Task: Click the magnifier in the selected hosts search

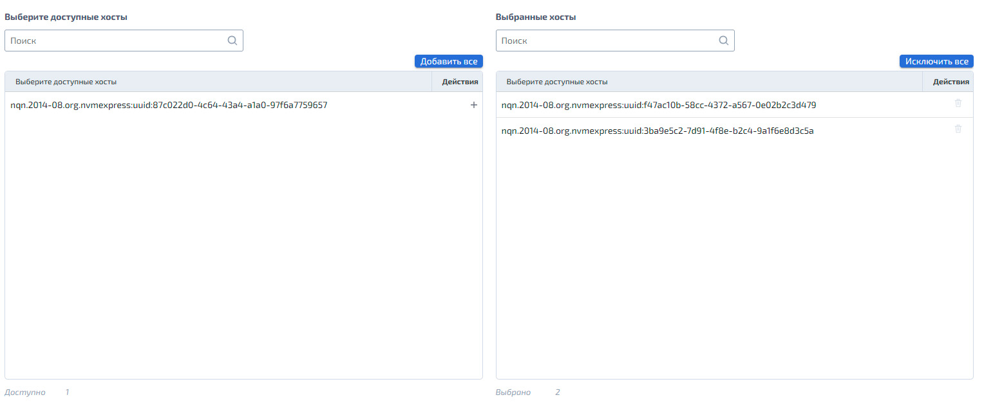Action: (724, 41)
